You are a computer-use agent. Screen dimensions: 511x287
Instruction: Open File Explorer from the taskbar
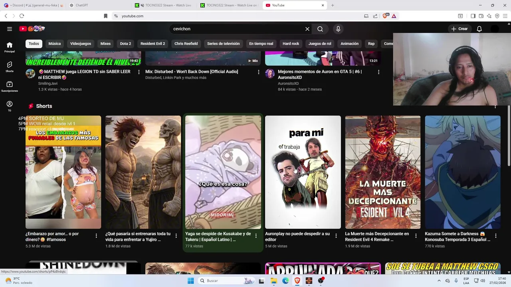click(274, 281)
